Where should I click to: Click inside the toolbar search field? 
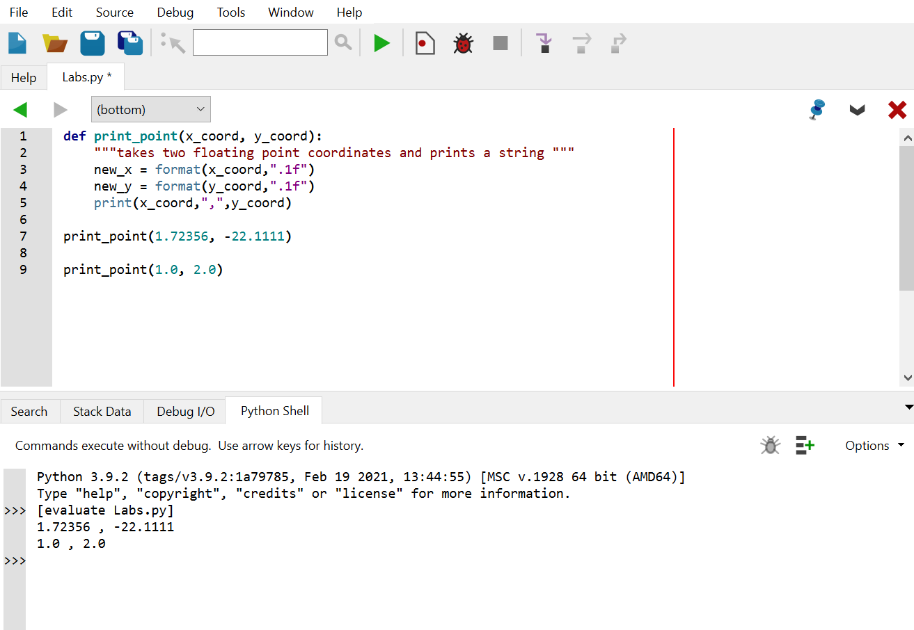tap(260, 42)
